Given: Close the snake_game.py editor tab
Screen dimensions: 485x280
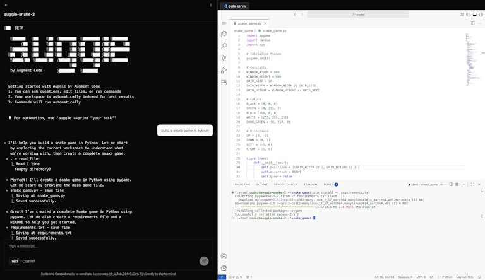Looking at the screenshot, I should pyautogui.click(x=265, y=23).
